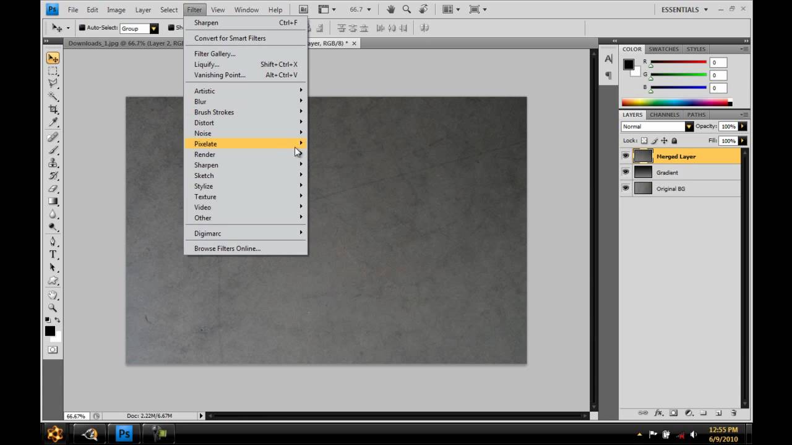Screen dimensions: 792x445
Task: Create new adjustment layer
Action: pyautogui.click(x=688, y=413)
